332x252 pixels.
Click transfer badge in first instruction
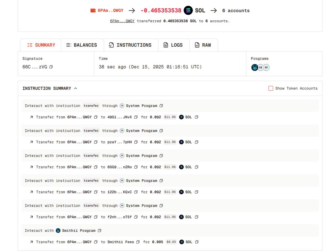point(91,106)
